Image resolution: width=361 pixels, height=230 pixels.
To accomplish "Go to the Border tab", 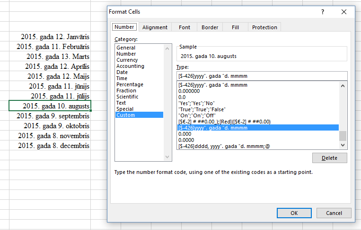I will tap(210, 27).
